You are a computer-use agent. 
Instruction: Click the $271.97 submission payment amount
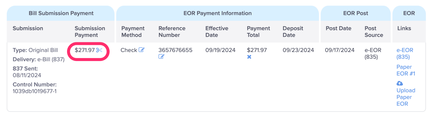click(85, 50)
